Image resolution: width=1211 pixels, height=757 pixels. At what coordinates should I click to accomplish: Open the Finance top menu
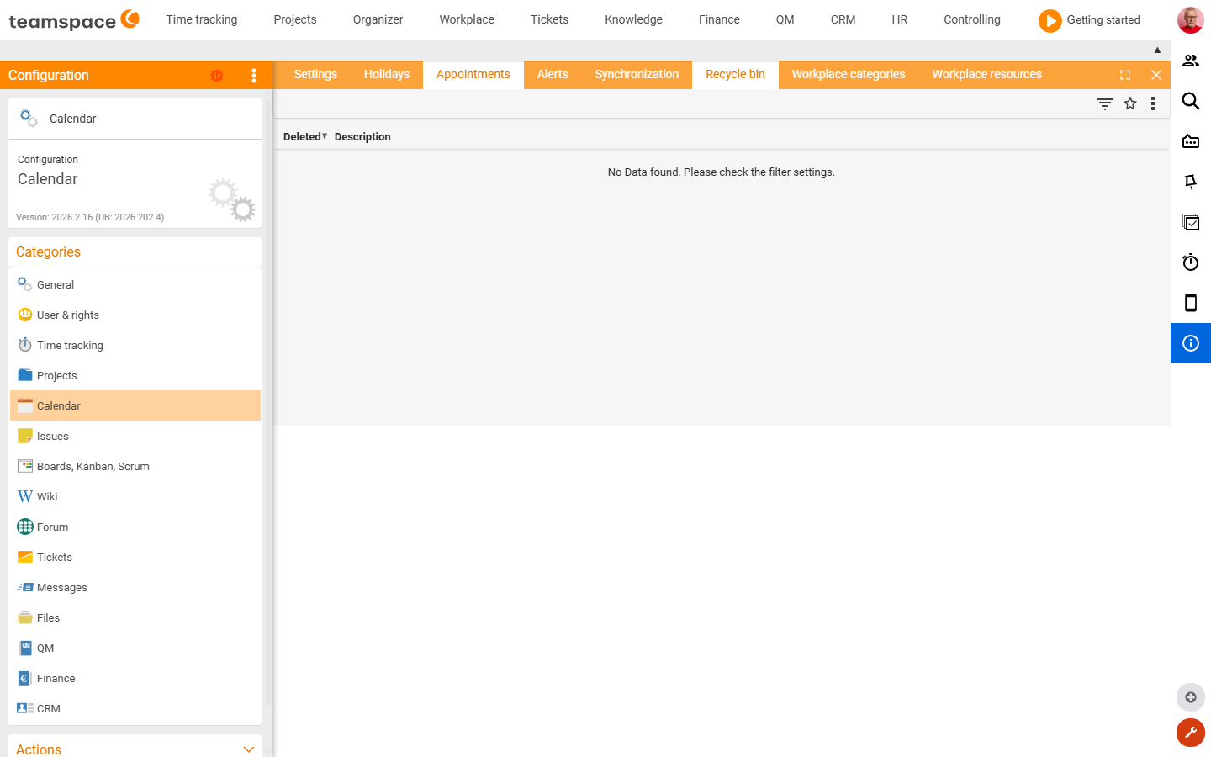tap(719, 19)
